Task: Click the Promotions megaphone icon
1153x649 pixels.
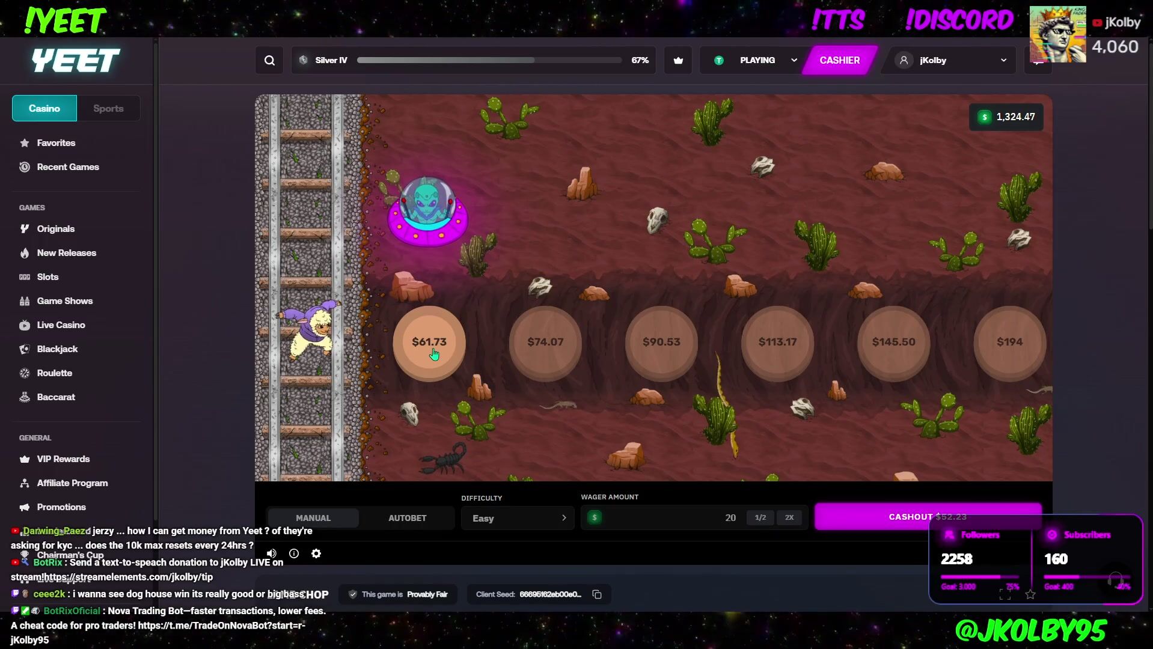Action: (x=25, y=507)
